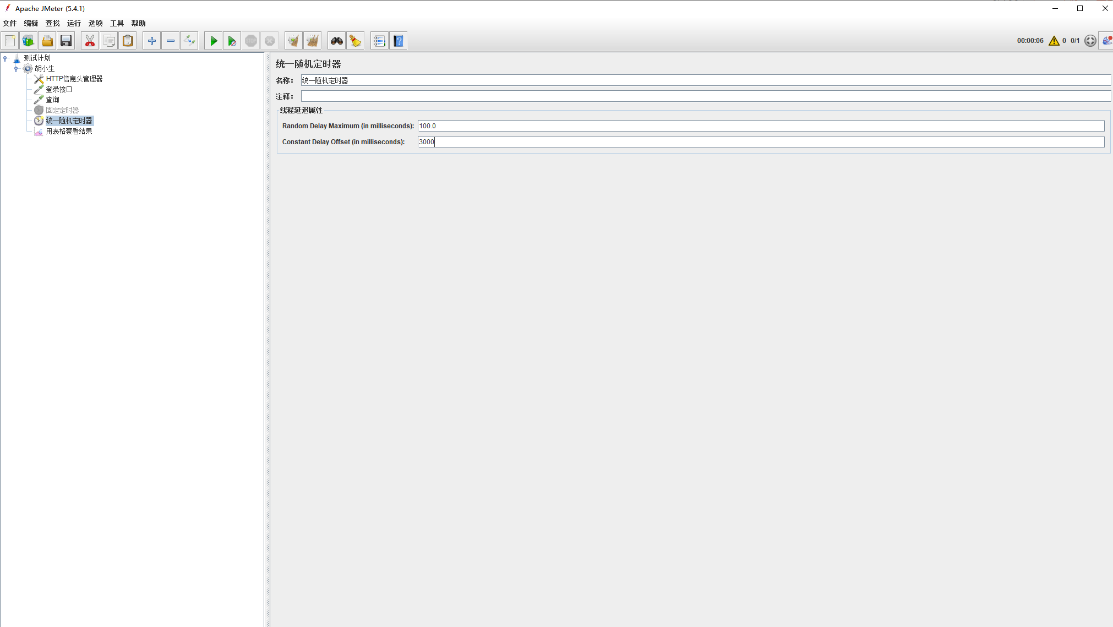1113x627 pixels.
Task: Open Search with binoculars icon
Action: [336, 41]
